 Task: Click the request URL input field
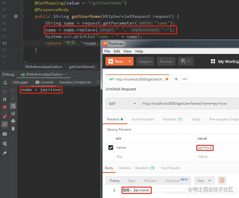[x=189, y=104]
